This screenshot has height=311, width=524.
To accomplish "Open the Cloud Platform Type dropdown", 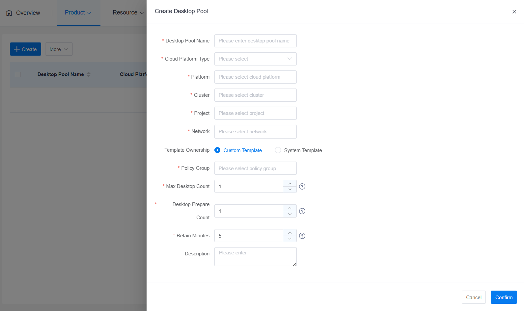I will tap(255, 59).
